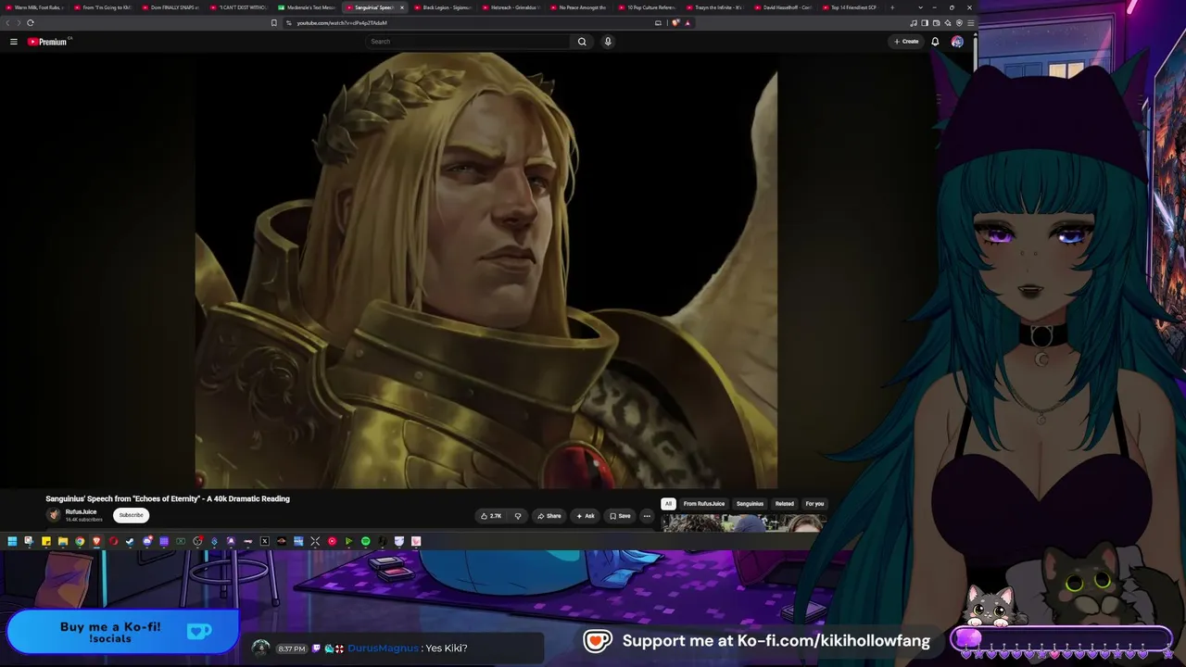
Task: Switch to 'Black Legion - Sigismund' tab
Action: coord(445,7)
